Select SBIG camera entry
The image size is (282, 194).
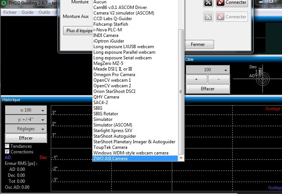tap(135, 108)
